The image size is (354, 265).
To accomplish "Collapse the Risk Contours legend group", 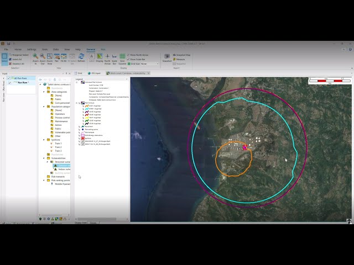I will pyautogui.click(x=76, y=103).
